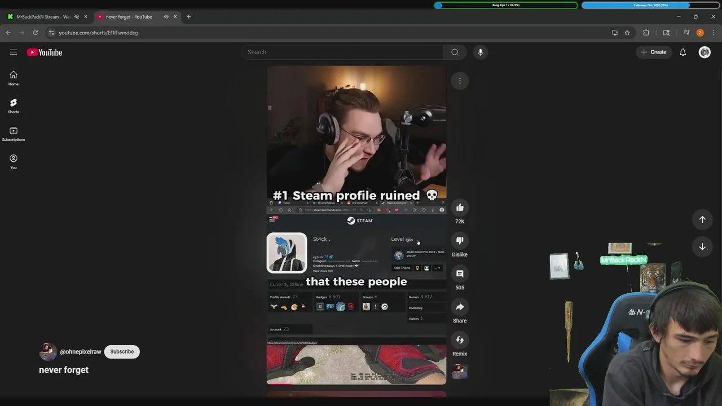This screenshot has width=722, height=406.
Task: Focus the YouTube Search field
Action: (x=343, y=52)
